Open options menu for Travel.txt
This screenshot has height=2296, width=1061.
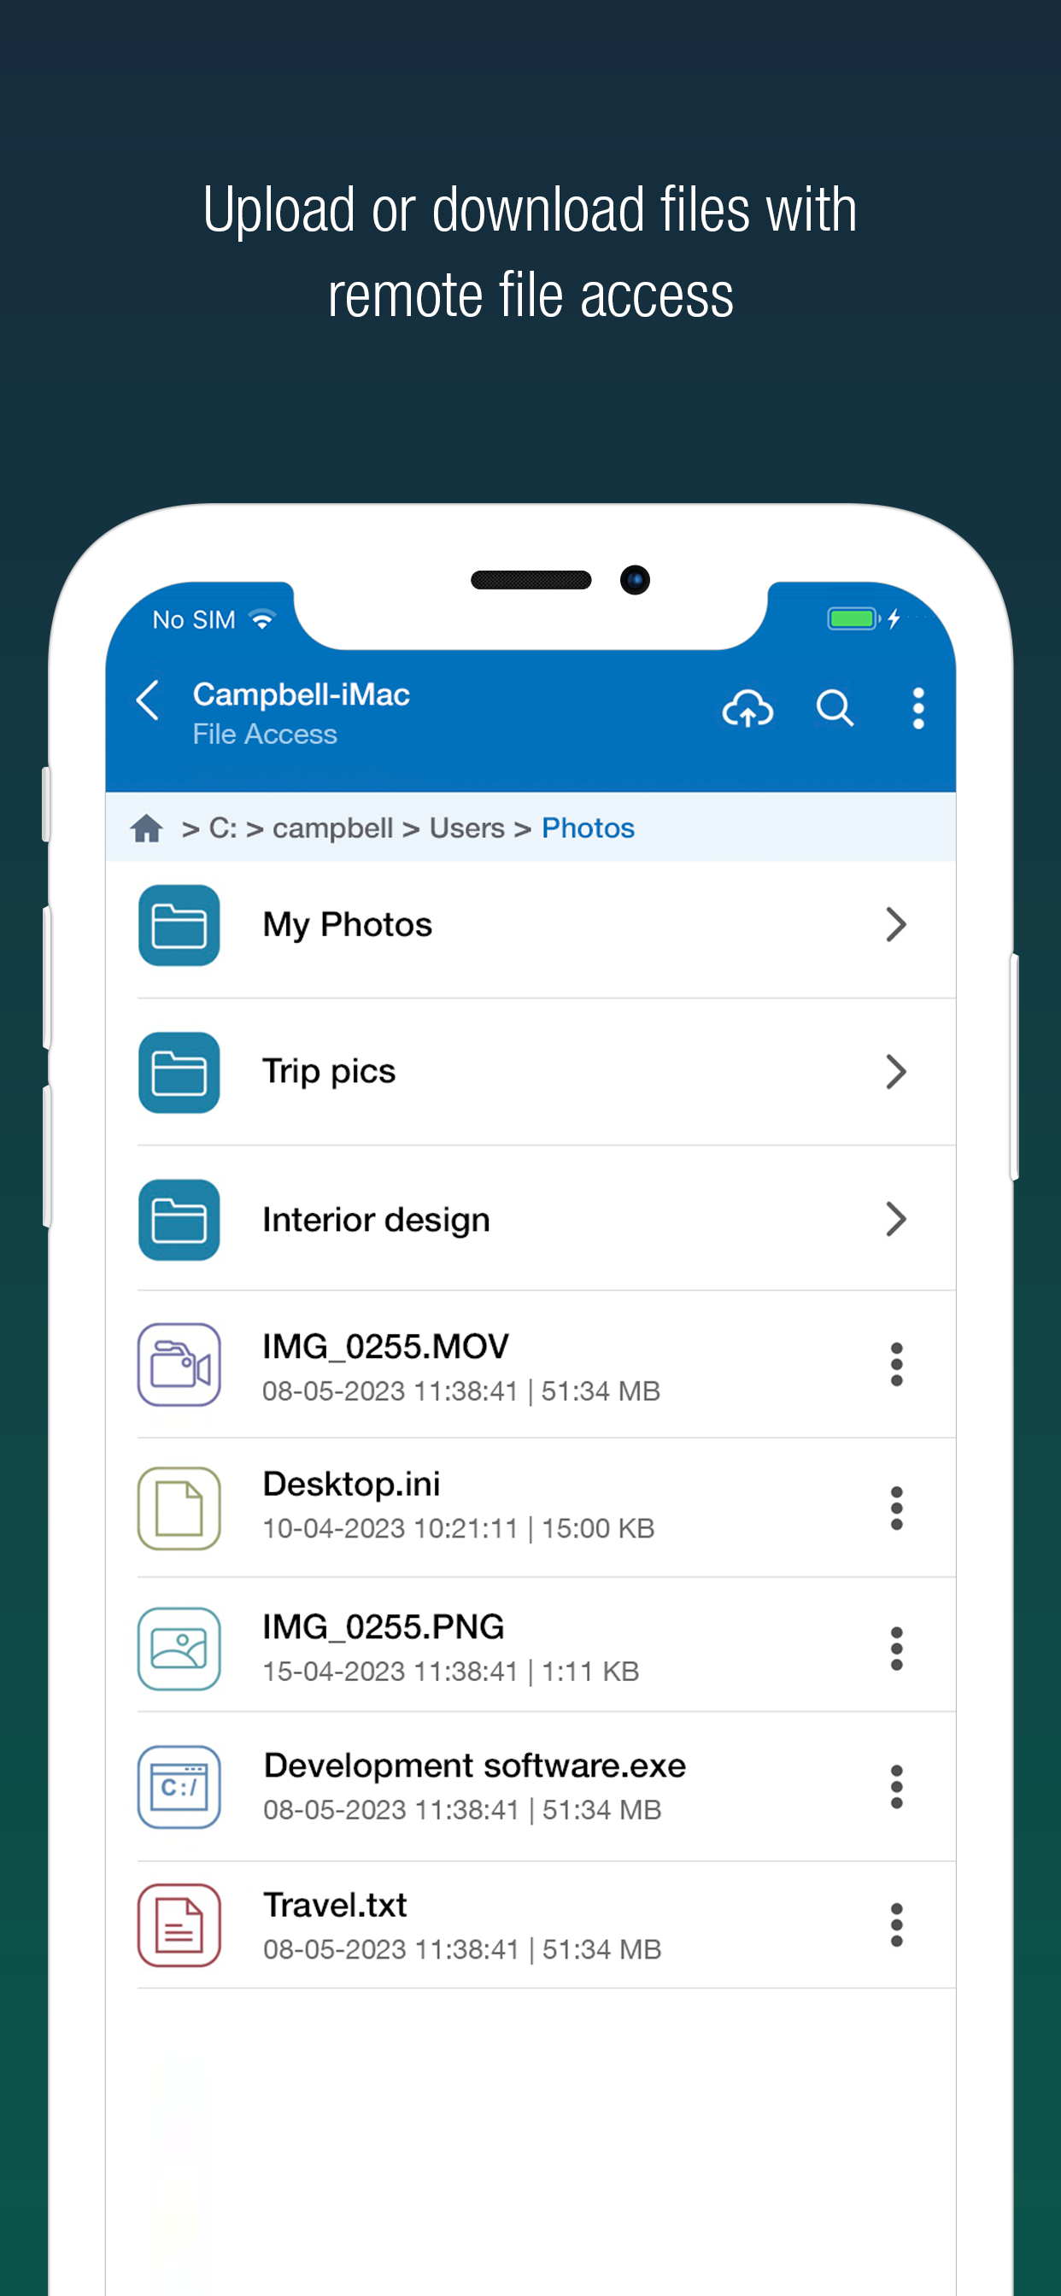coord(897,1925)
